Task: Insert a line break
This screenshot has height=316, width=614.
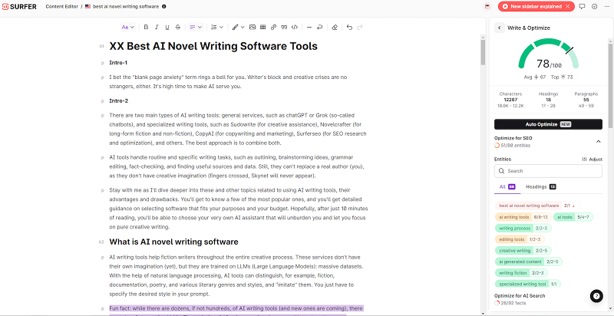Action: (x=320, y=28)
